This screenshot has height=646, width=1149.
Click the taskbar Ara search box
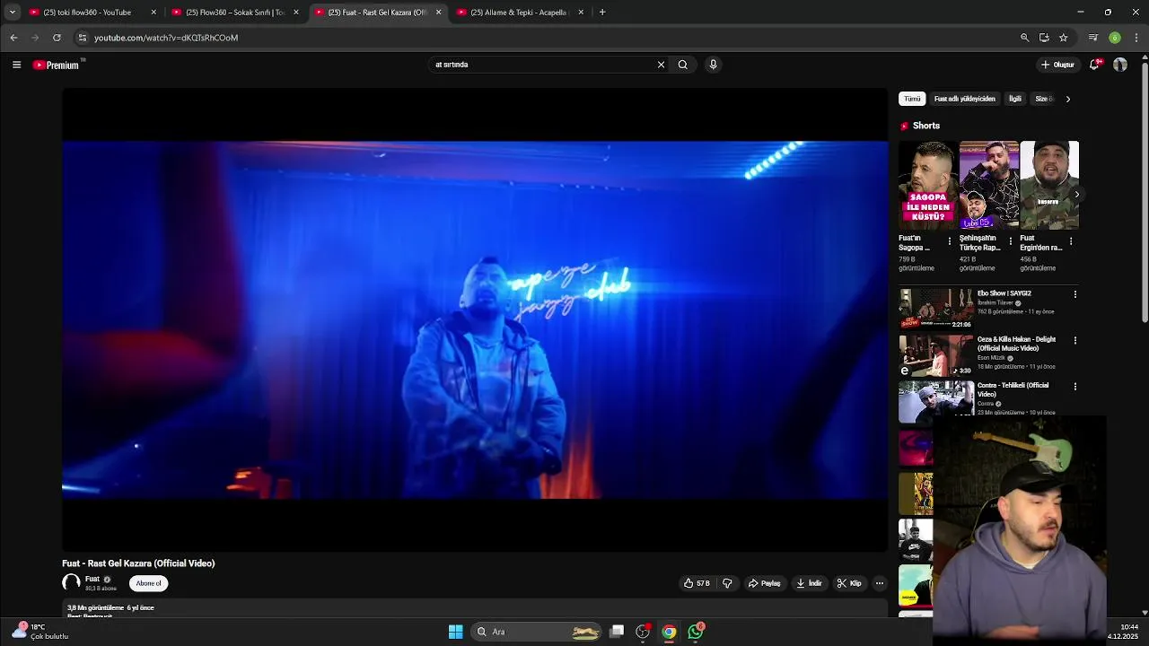[536, 632]
